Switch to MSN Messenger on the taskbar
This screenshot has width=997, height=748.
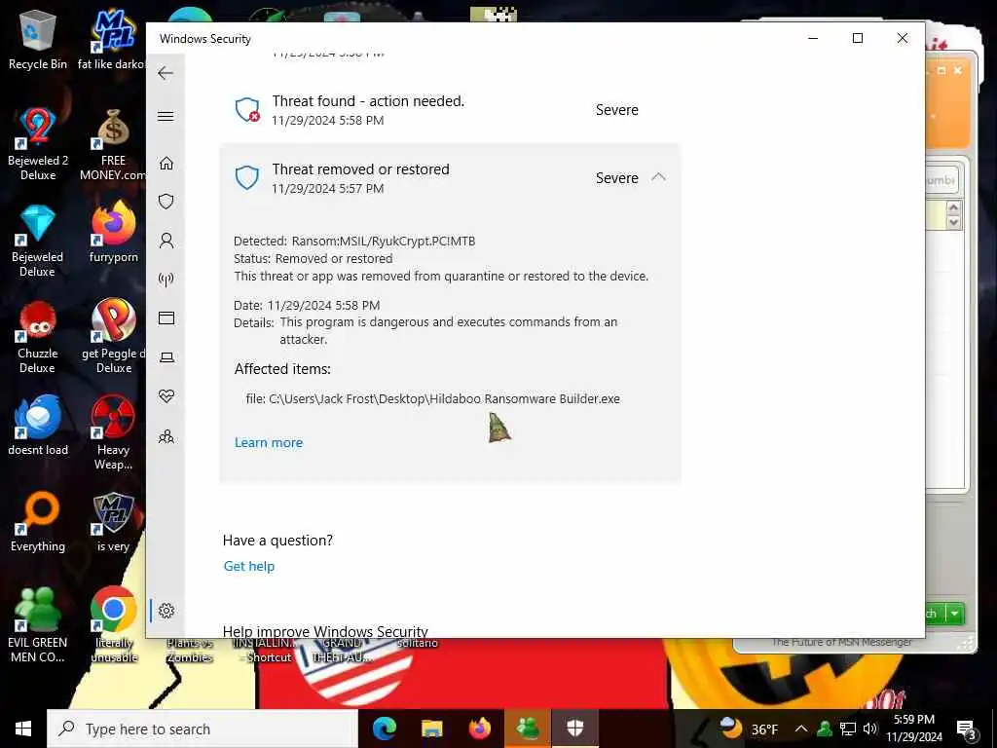coord(528,729)
